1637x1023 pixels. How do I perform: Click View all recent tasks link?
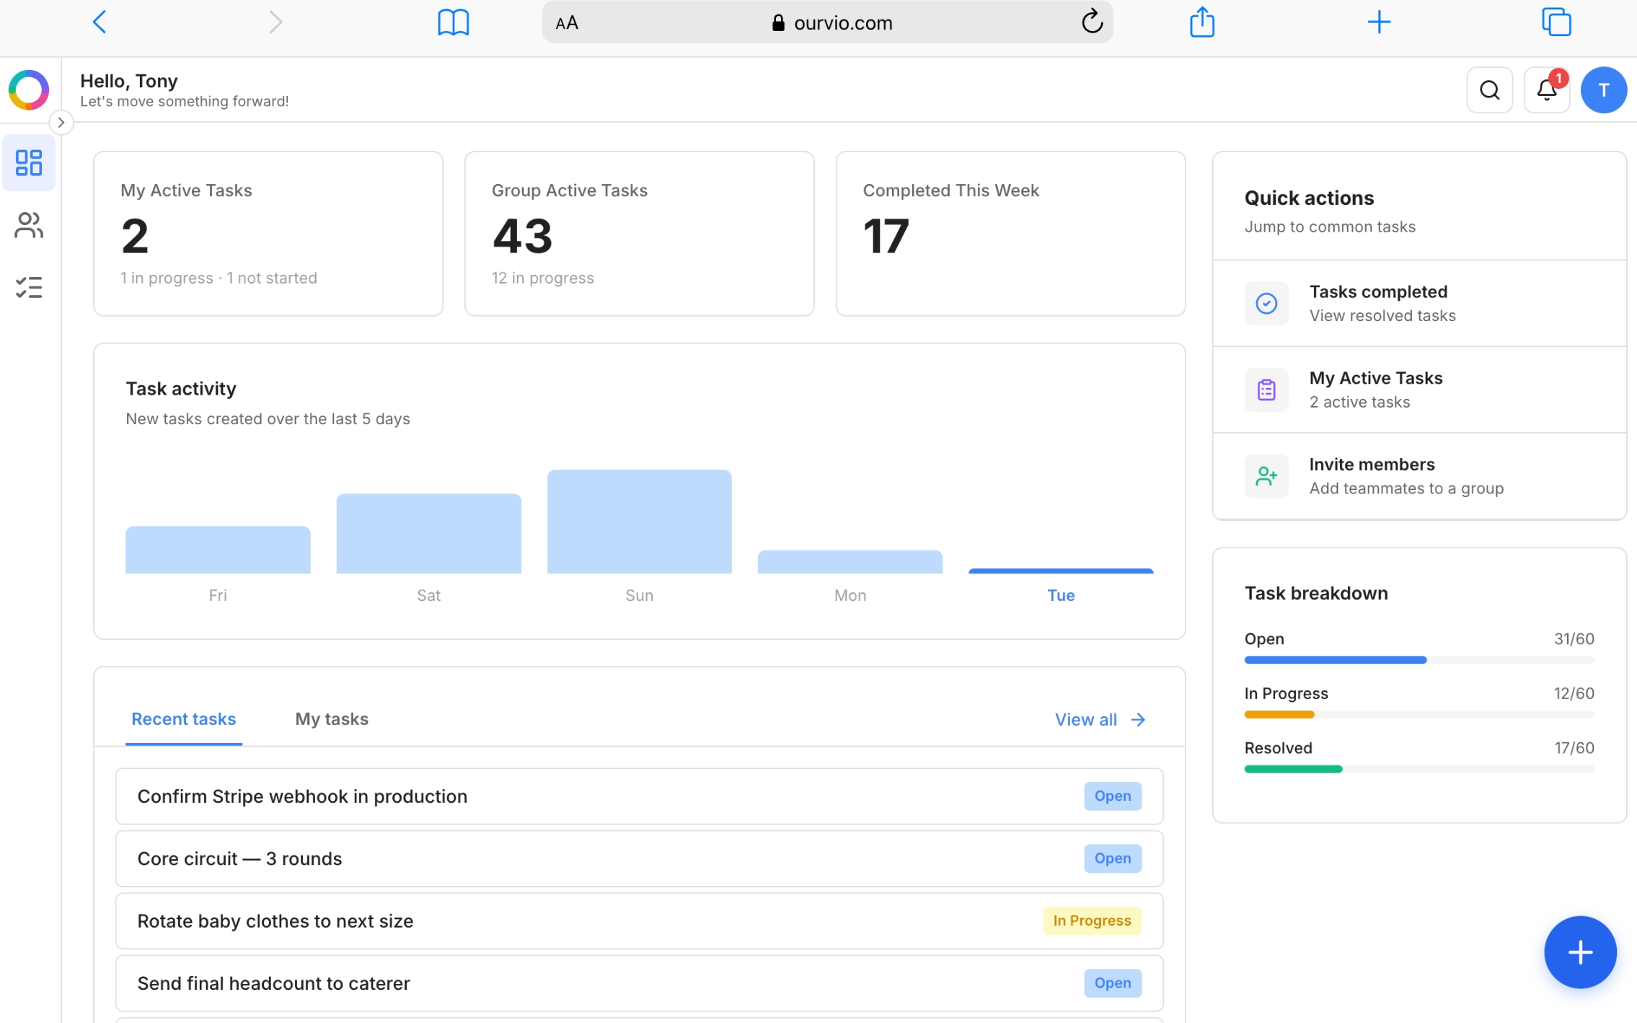click(x=1099, y=719)
